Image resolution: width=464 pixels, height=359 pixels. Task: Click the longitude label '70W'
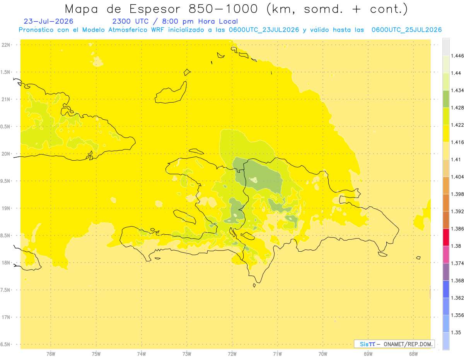(x=323, y=354)
